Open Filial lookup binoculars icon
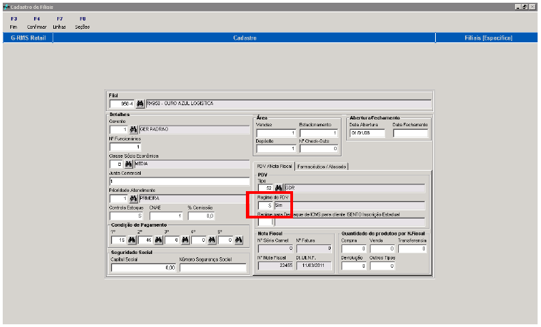The width and height of the screenshot is (541, 327). point(140,104)
